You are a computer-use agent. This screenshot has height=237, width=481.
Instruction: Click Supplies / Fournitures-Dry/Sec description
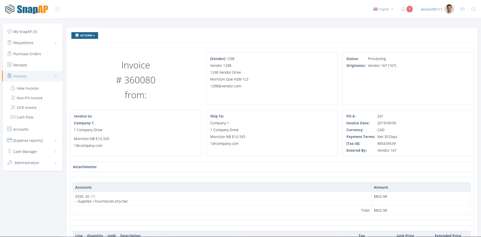(102, 201)
